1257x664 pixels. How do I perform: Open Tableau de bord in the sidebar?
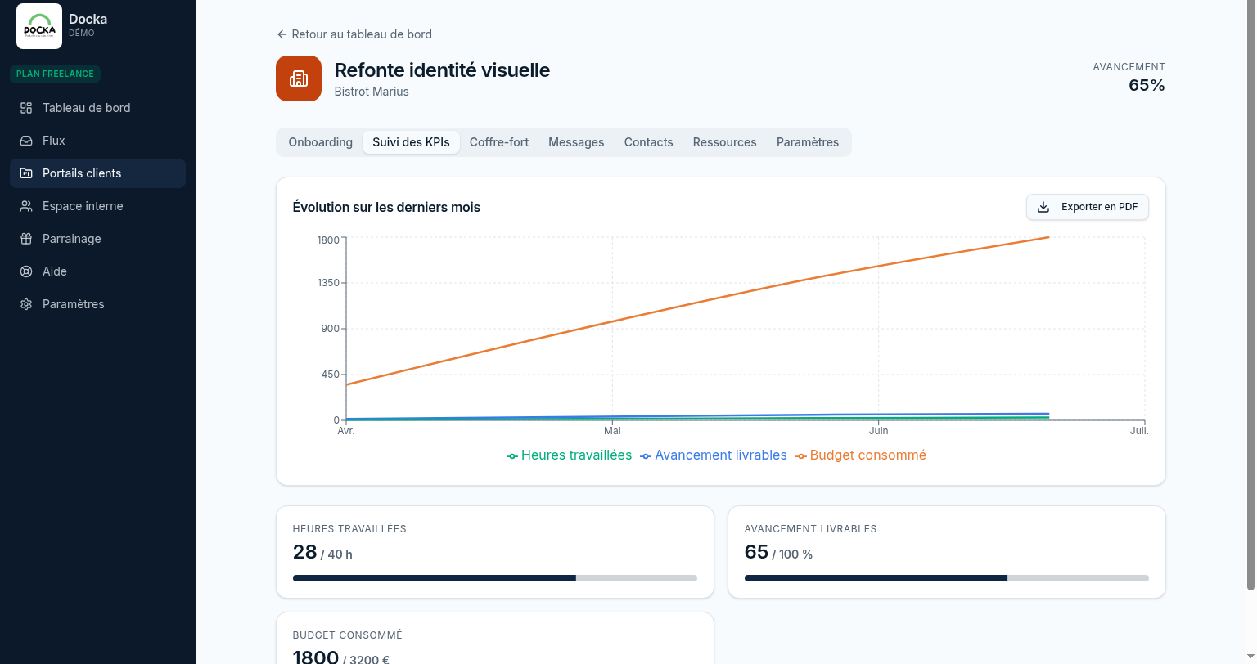tap(98, 108)
